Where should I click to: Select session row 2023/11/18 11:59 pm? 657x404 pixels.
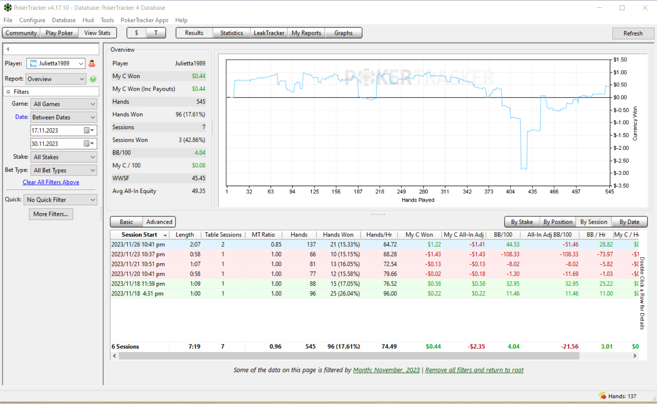[x=375, y=283]
